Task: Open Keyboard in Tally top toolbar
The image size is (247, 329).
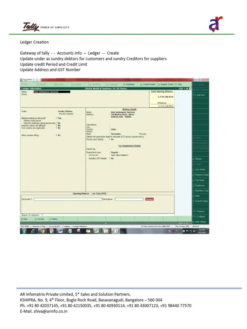Action: pyautogui.click(x=129, y=84)
